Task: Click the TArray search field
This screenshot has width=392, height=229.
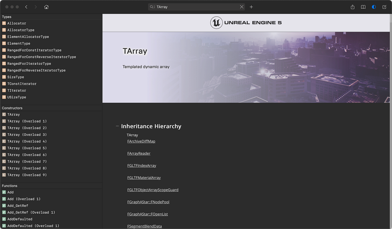Action: coord(197,7)
